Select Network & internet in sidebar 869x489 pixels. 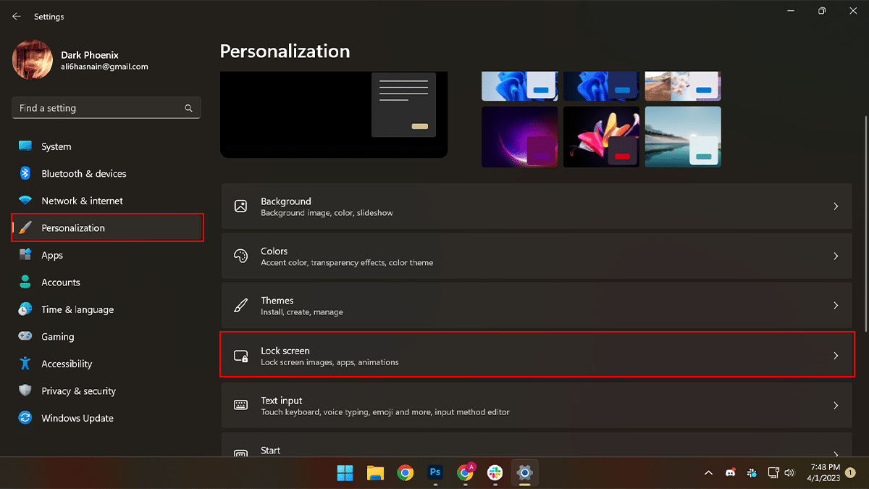pyautogui.click(x=82, y=201)
